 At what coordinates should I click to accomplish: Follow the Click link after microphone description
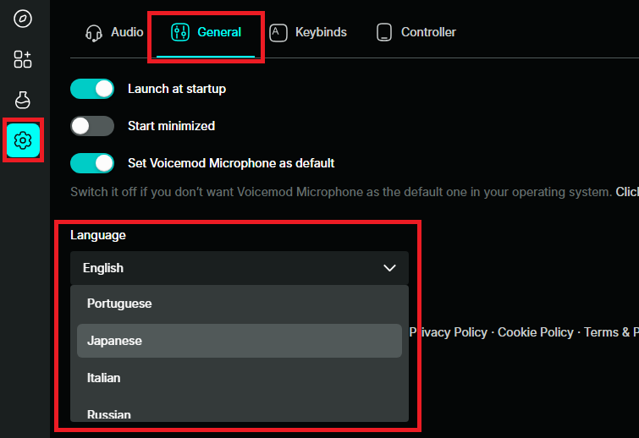[x=627, y=192]
